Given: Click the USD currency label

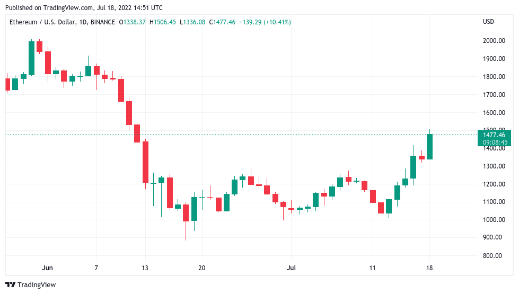Looking at the screenshot, I should (488, 22).
